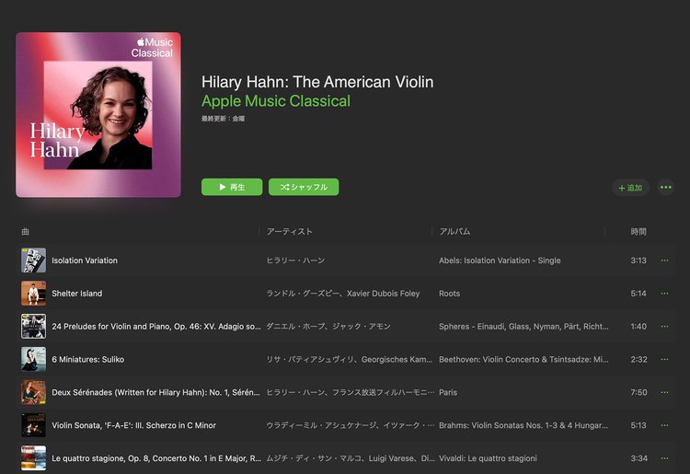Open more options for Le quattro stagione

[664, 458]
